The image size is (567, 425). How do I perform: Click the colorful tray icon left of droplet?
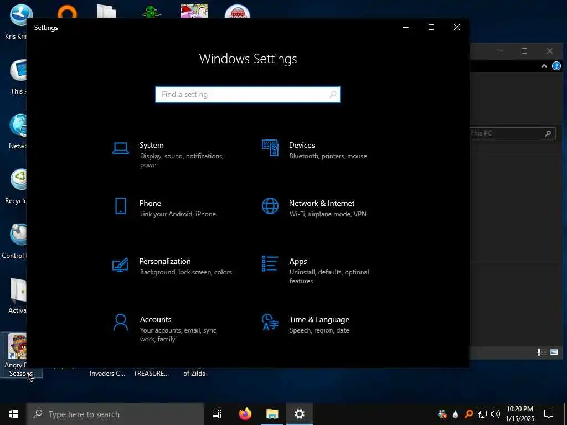click(x=442, y=414)
